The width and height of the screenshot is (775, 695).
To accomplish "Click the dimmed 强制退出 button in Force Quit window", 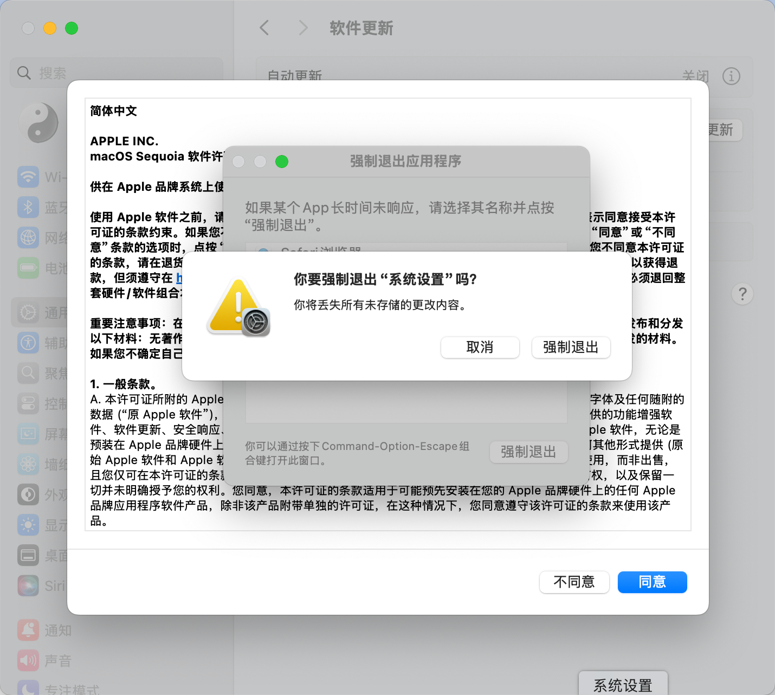I will (x=529, y=452).
